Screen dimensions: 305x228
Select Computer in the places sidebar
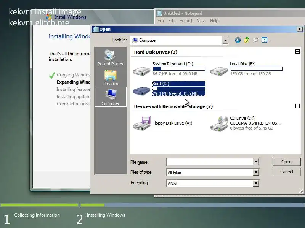point(110,97)
